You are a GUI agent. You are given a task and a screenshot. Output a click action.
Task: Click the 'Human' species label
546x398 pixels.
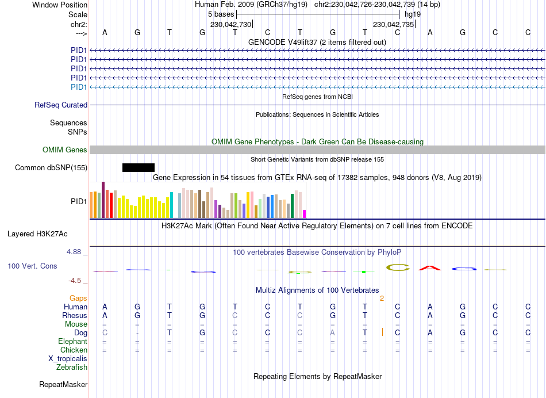pyautogui.click(x=75, y=307)
